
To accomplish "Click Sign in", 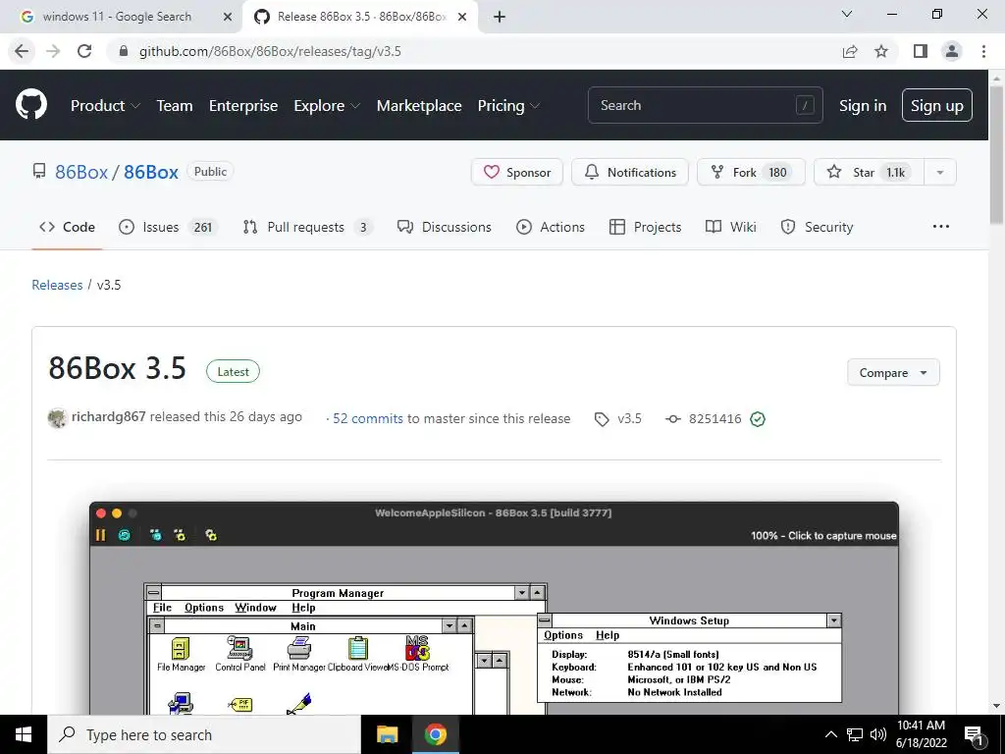I will tap(863, 106).
